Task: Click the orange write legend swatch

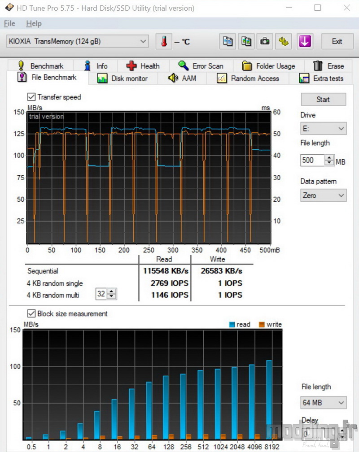Action: point(262,325)
